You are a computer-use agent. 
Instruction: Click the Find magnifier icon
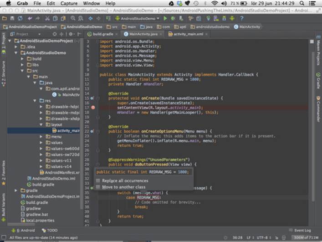tap(73, 19)
